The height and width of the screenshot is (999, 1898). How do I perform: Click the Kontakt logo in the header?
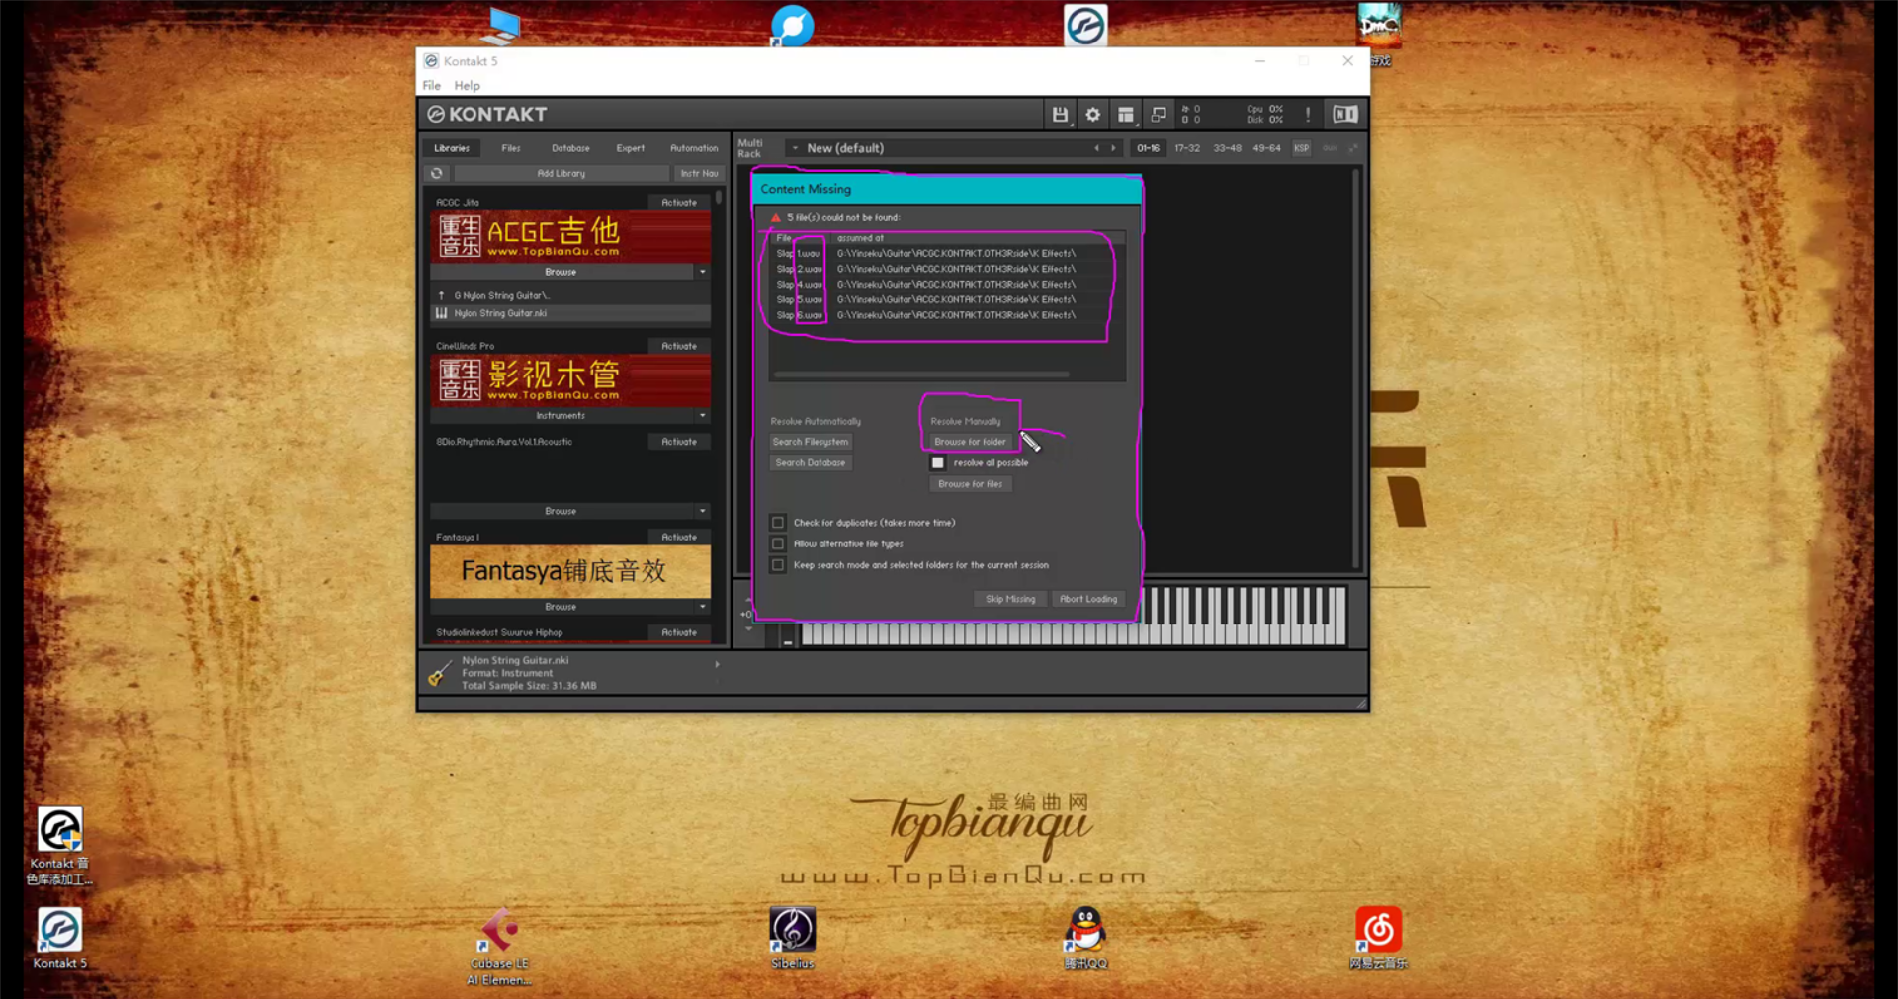click(x=486, y=115)
